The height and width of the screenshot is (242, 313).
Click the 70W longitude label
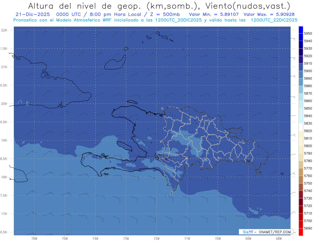pos(218,239)
